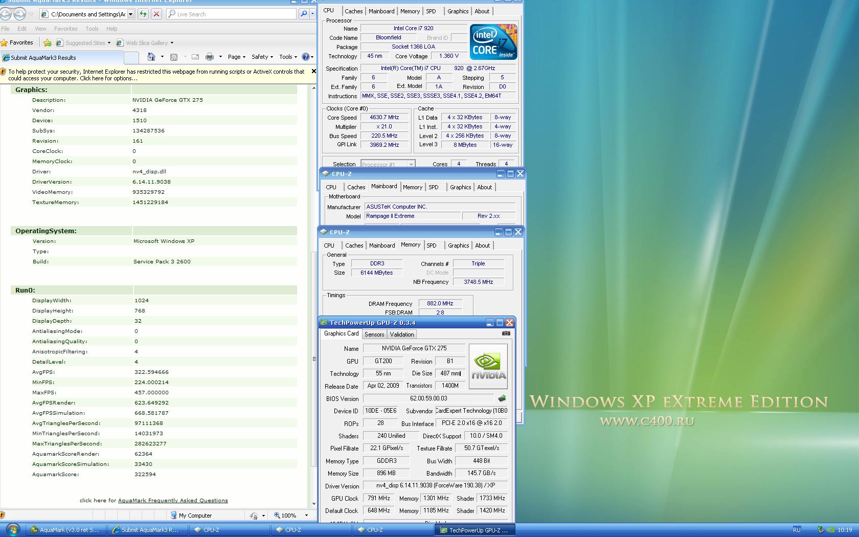
Task: Click the Windows Start orb
Action: click(x=12, y=529)
